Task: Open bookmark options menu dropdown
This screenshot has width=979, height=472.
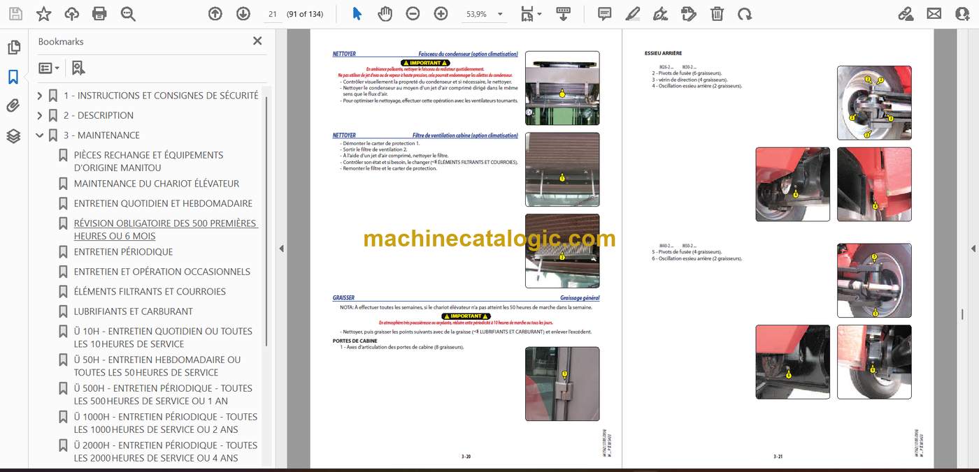Action: [49, 68]
